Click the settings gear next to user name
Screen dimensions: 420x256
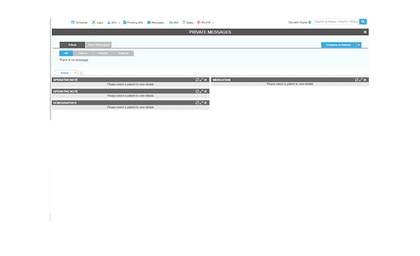coord(310,23)
